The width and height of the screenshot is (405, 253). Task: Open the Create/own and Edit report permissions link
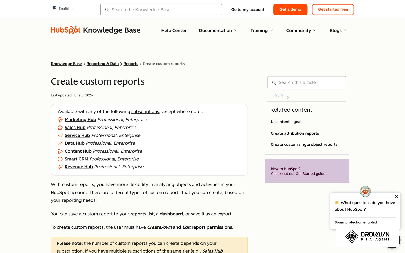click(x=189, y=227)
